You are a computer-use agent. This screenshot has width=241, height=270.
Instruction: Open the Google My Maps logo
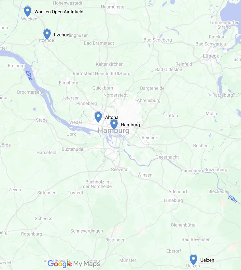click(x=74, y=264)
